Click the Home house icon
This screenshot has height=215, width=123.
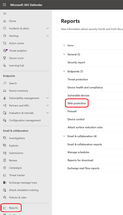[5, 21]
